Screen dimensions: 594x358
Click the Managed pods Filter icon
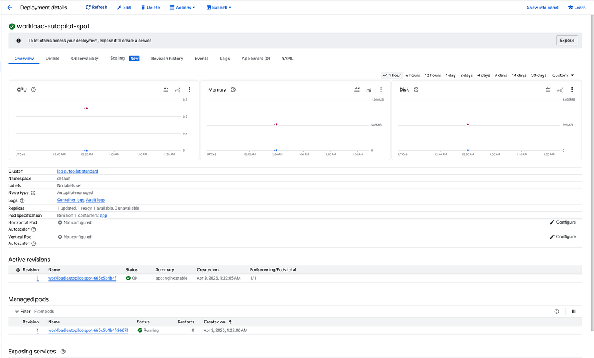pyautogui.click(x=17, y=312)
